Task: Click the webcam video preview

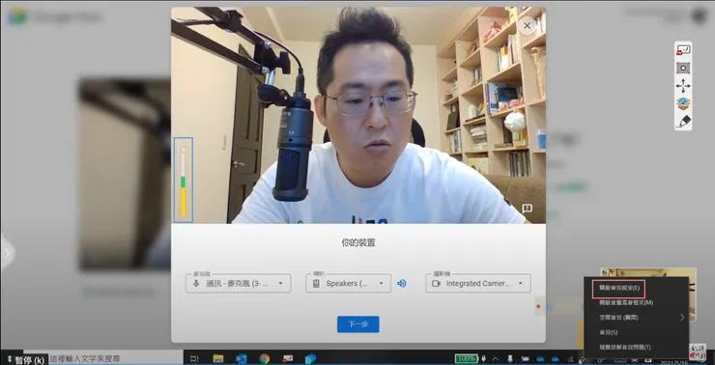Action: point(357,115)
